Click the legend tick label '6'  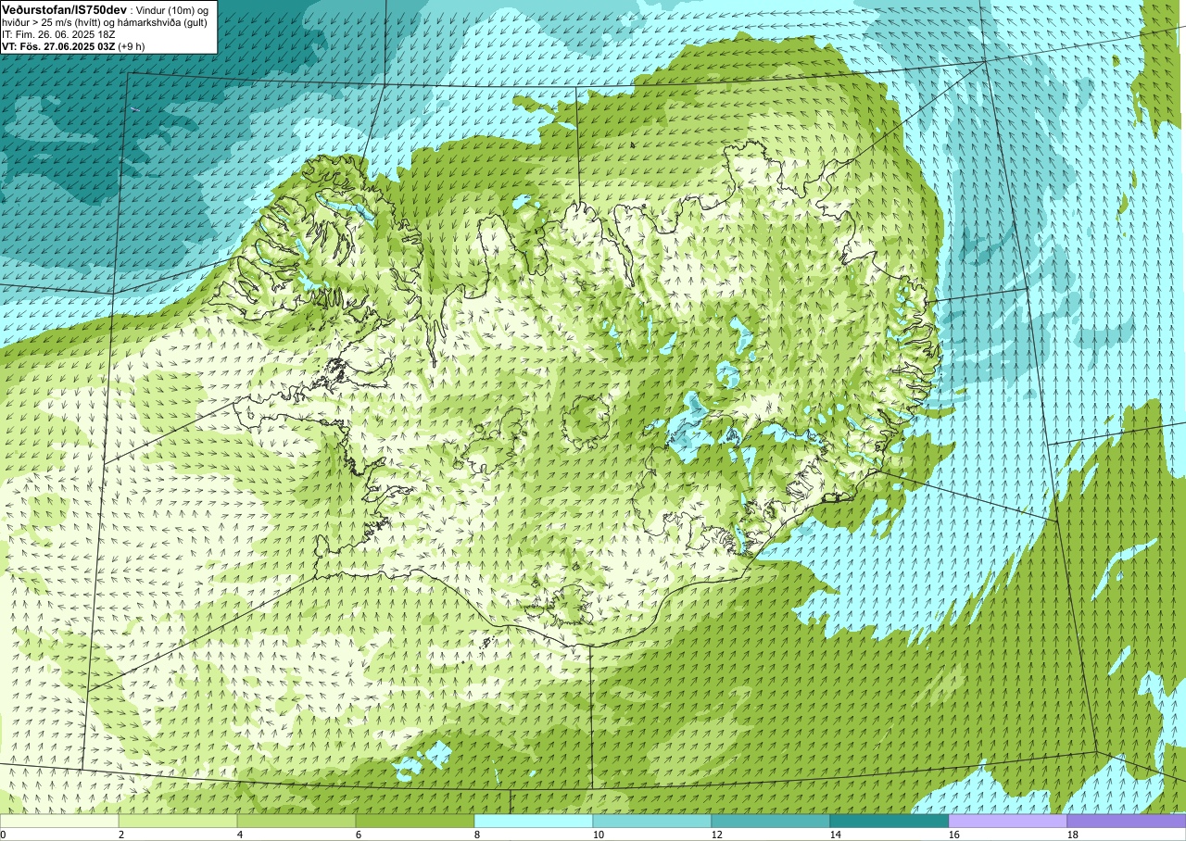[360, 835]
